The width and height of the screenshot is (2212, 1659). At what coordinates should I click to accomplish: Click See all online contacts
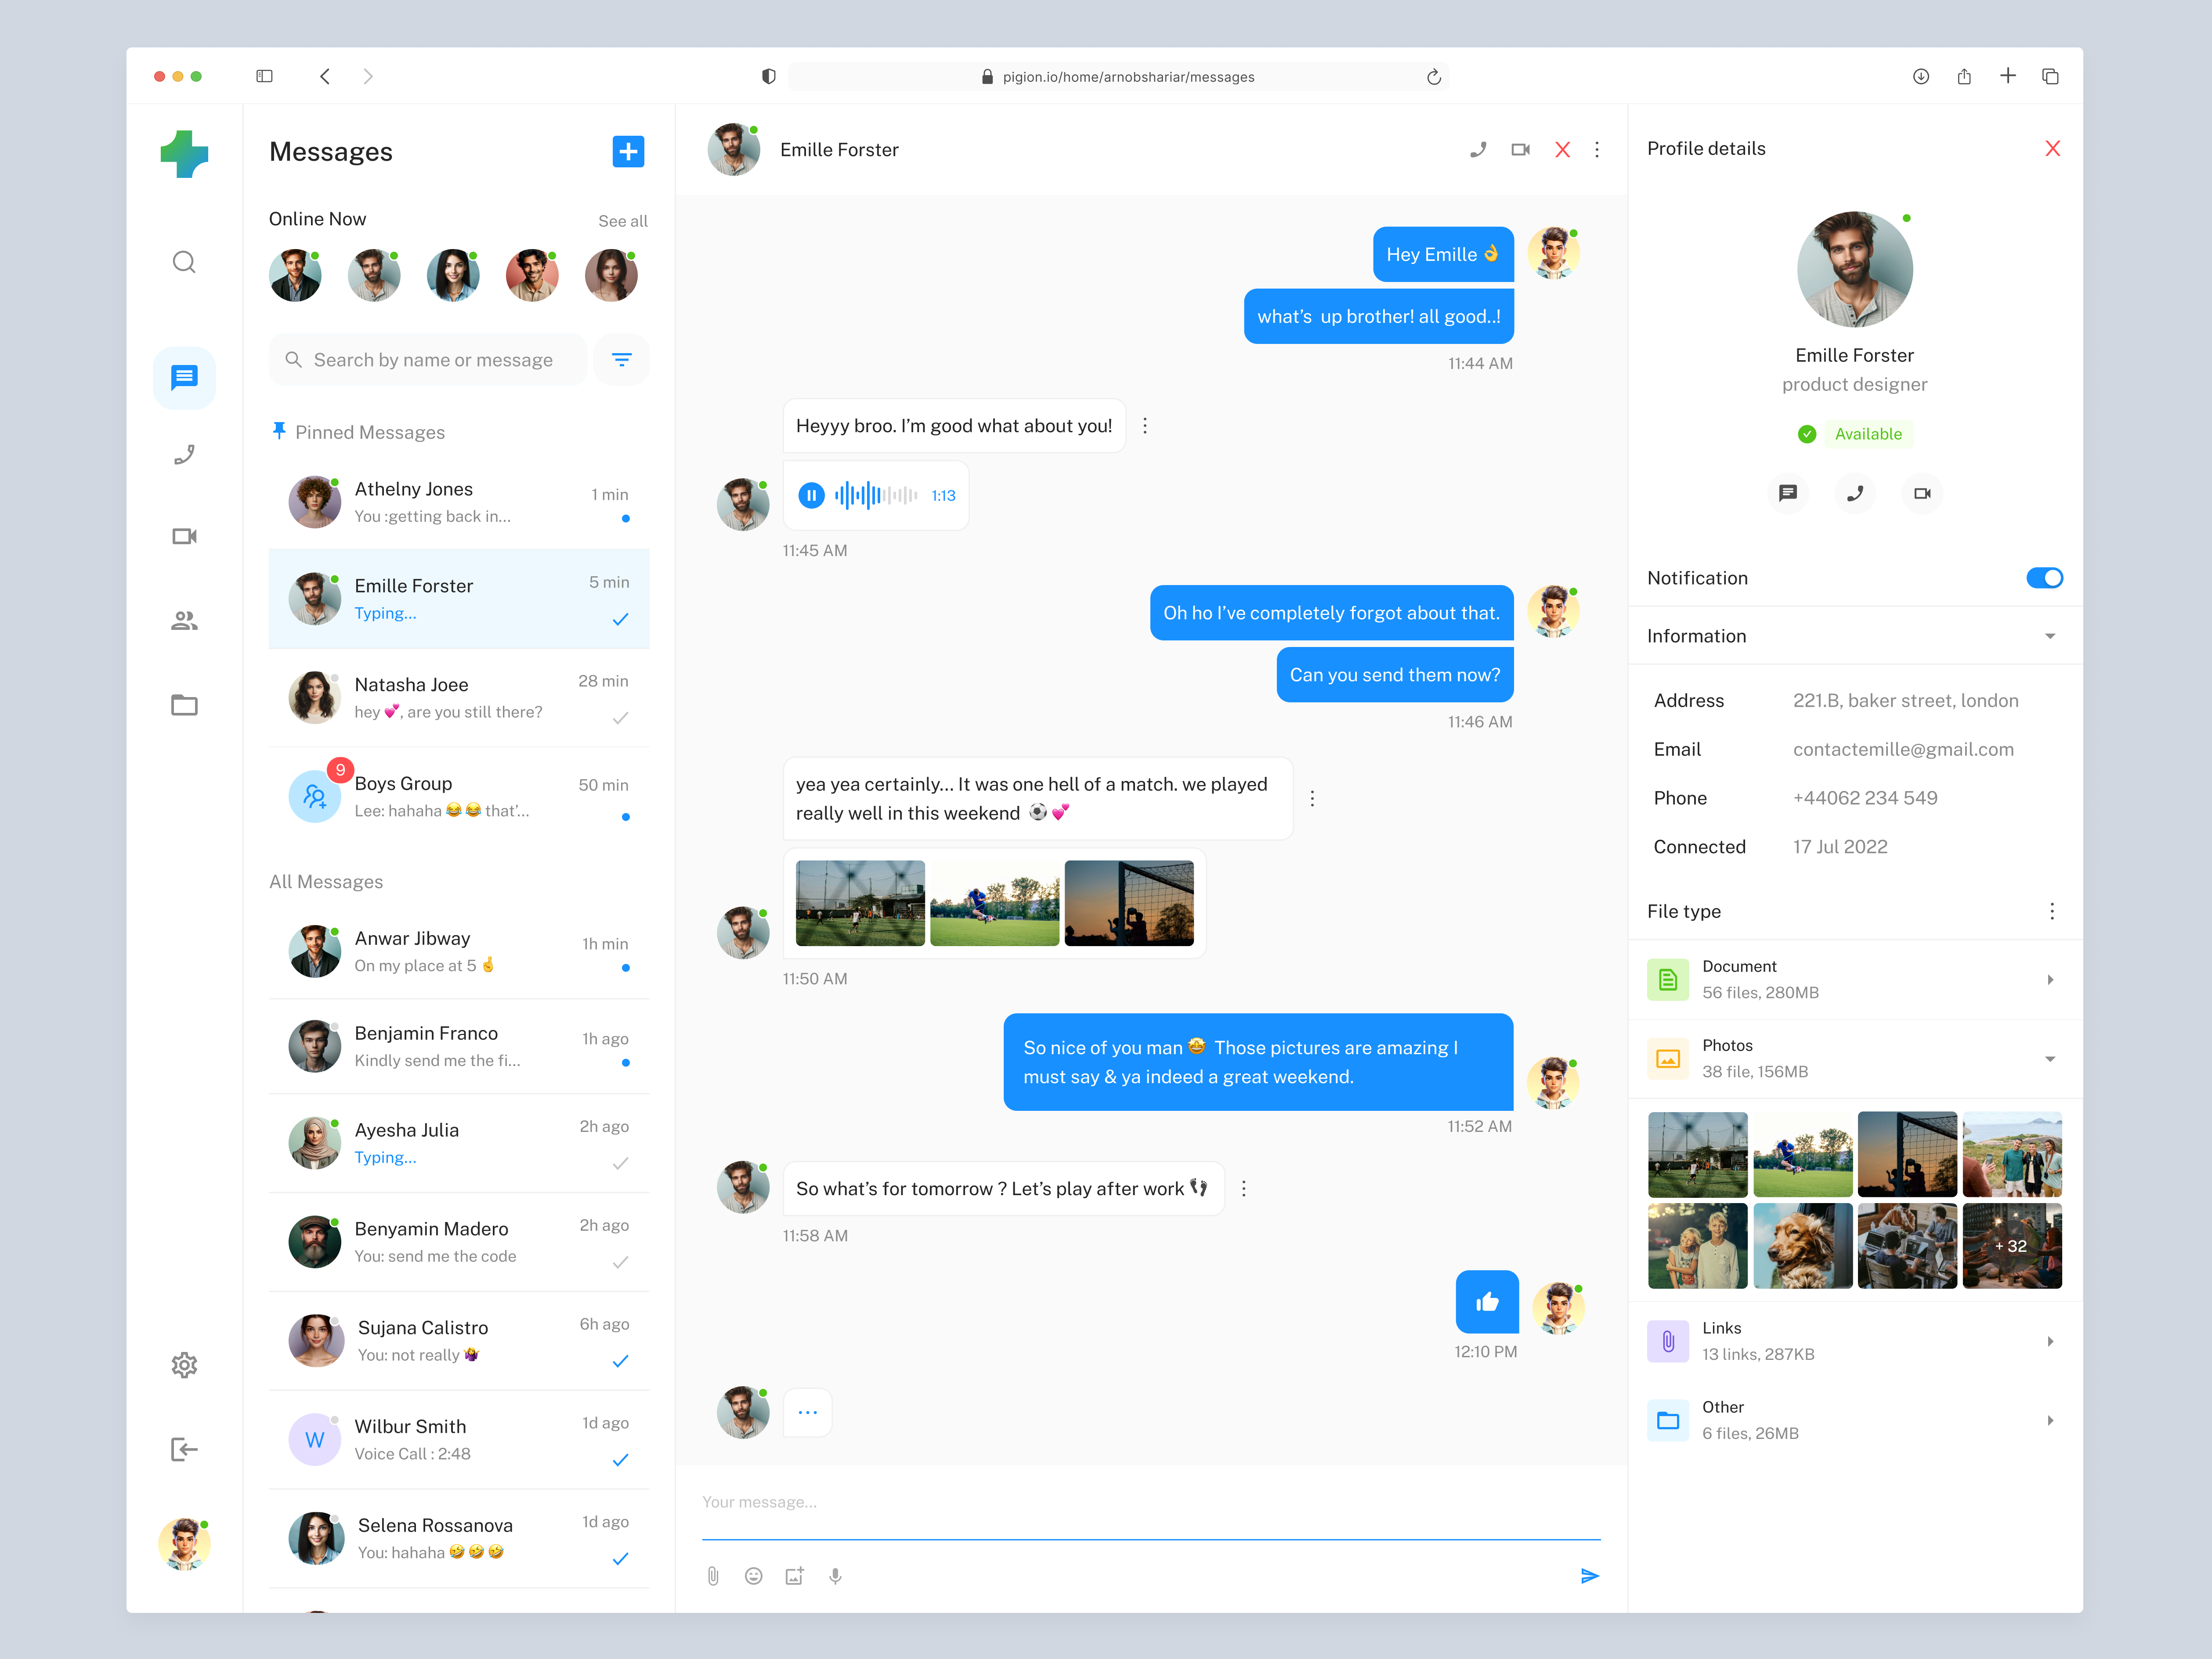pyautogui.click(x=622, y=220)
